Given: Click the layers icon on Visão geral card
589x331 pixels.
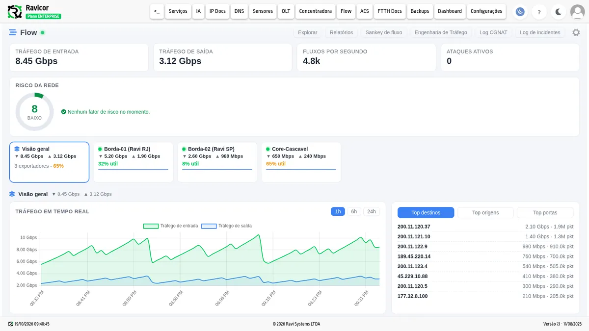Looking at the screenshot, I should tap(17, 149).
